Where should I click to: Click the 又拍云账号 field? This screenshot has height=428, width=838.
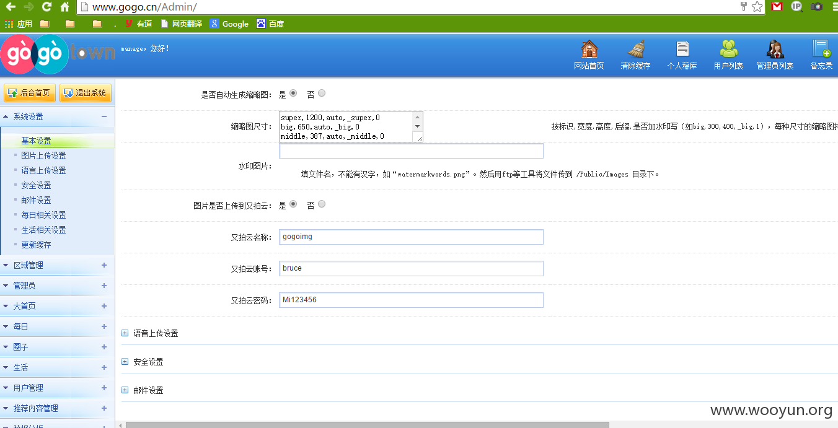411,268
